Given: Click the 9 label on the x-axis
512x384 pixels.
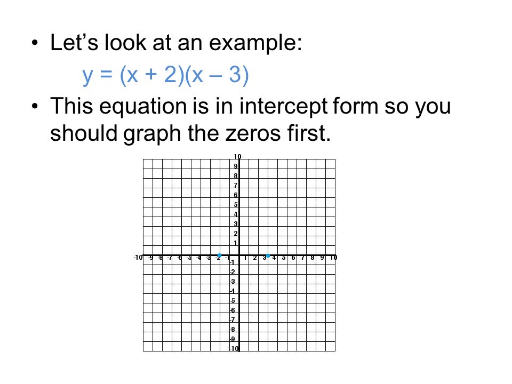Looking at the screenshot, I should 322,258.
